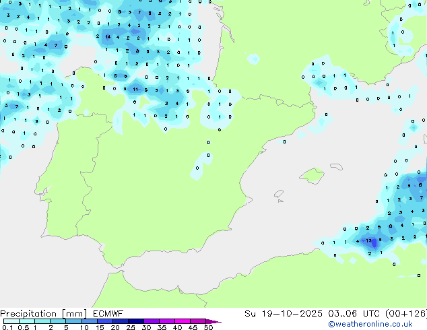Click the 1–2 mm legend color swatch
427x330 pixels.
coord(42,321)
